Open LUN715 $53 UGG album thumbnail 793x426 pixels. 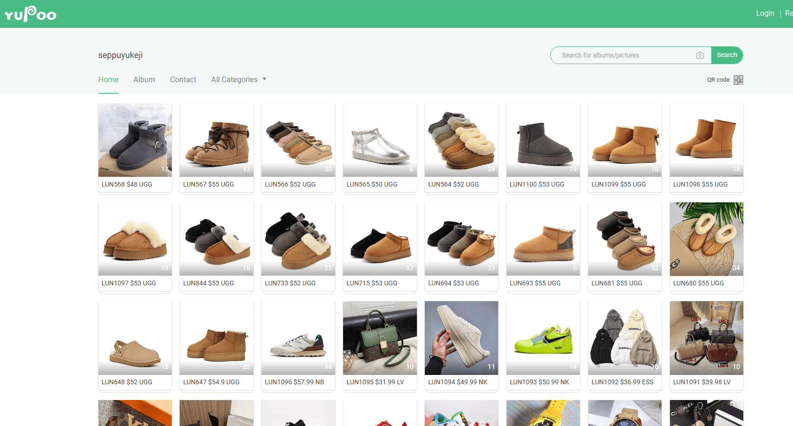click(380, 239)
